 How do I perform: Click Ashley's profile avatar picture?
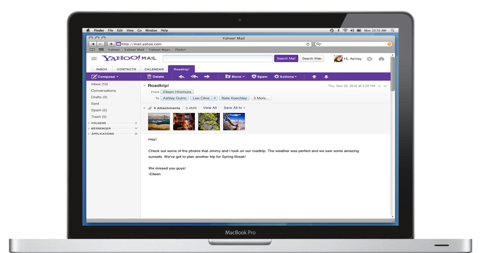(338, 59)
